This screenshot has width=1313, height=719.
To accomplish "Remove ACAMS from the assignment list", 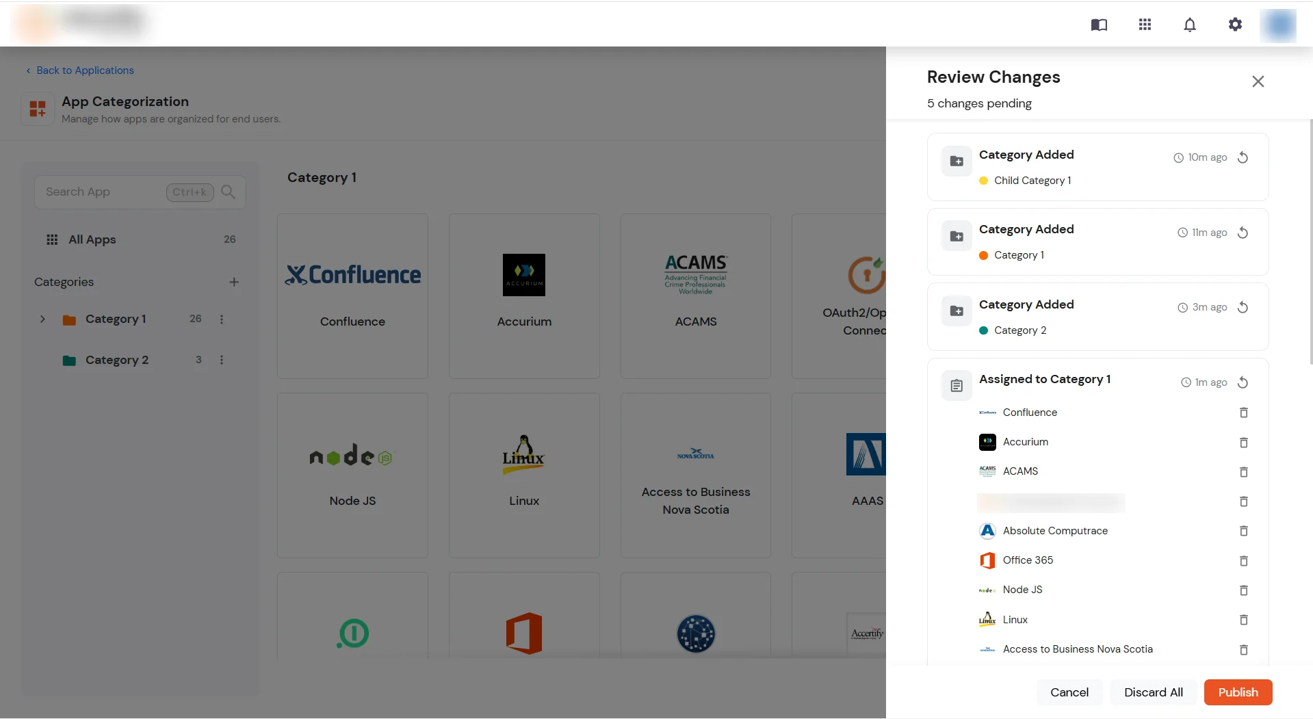I will point(1244,472).
